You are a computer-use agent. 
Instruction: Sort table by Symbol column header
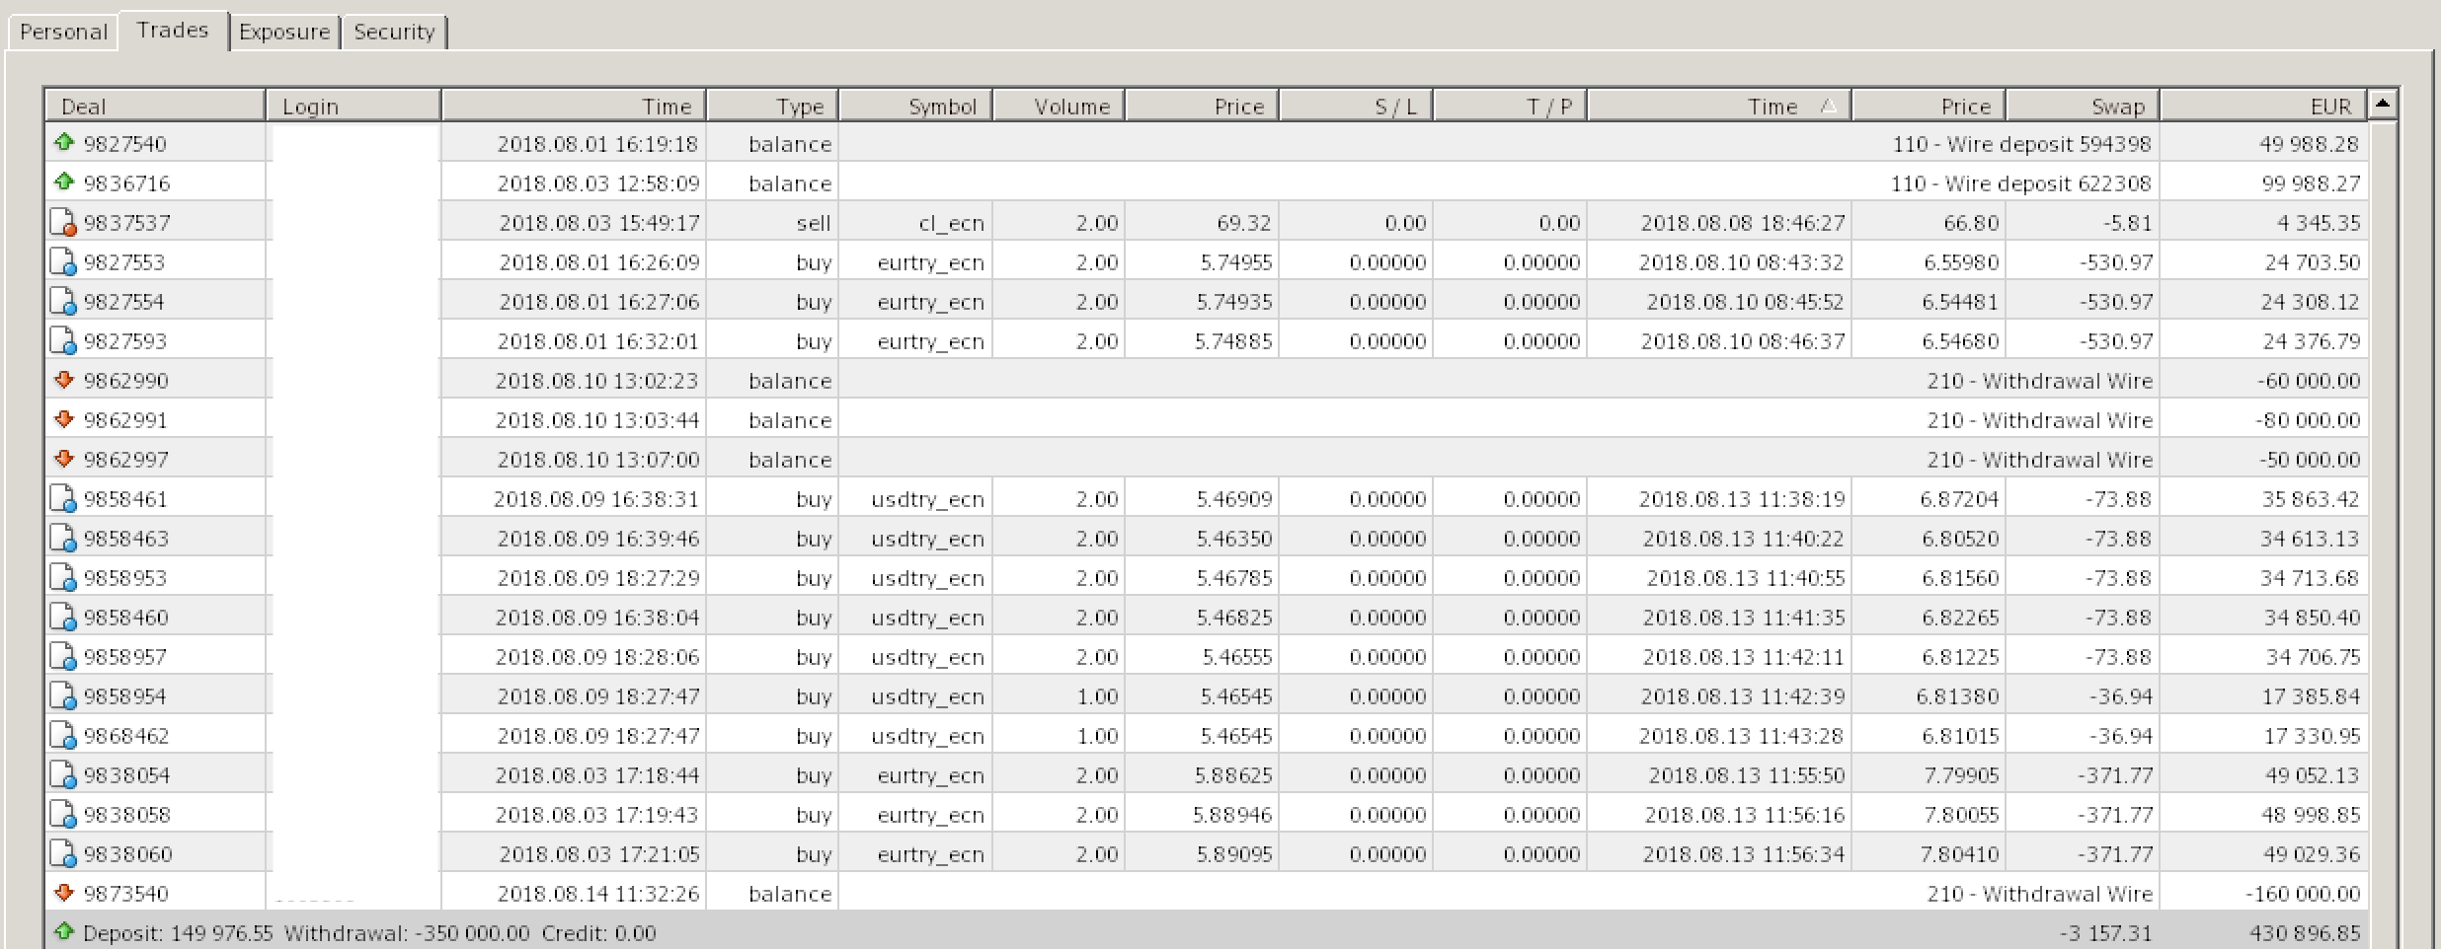[x=915, y=106]
